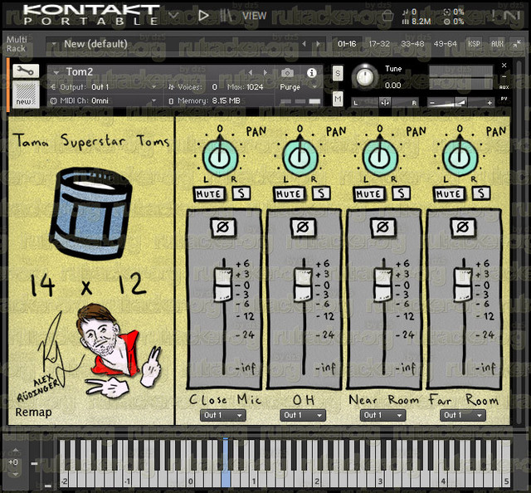Select next instrument arrow beside Tom2
Viewport: 531px width, 493px height.
(x=265, y=72)
